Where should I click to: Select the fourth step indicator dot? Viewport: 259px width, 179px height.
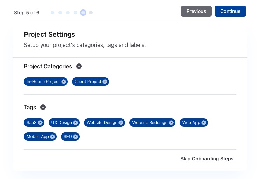coord(75,13)
